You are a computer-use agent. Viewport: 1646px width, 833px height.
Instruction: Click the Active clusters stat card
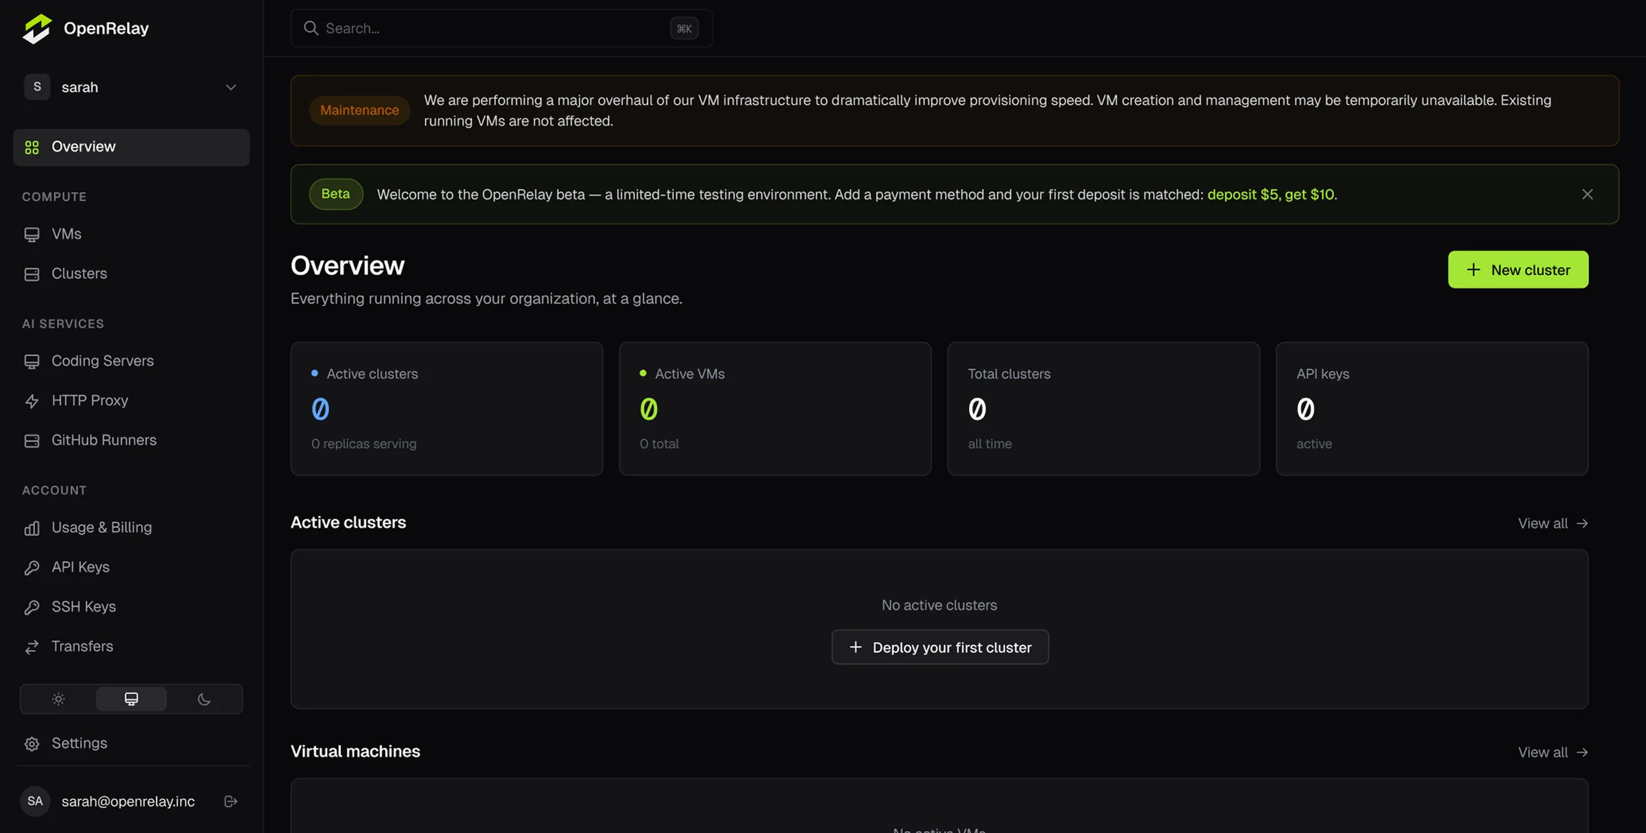pos(446,409)
